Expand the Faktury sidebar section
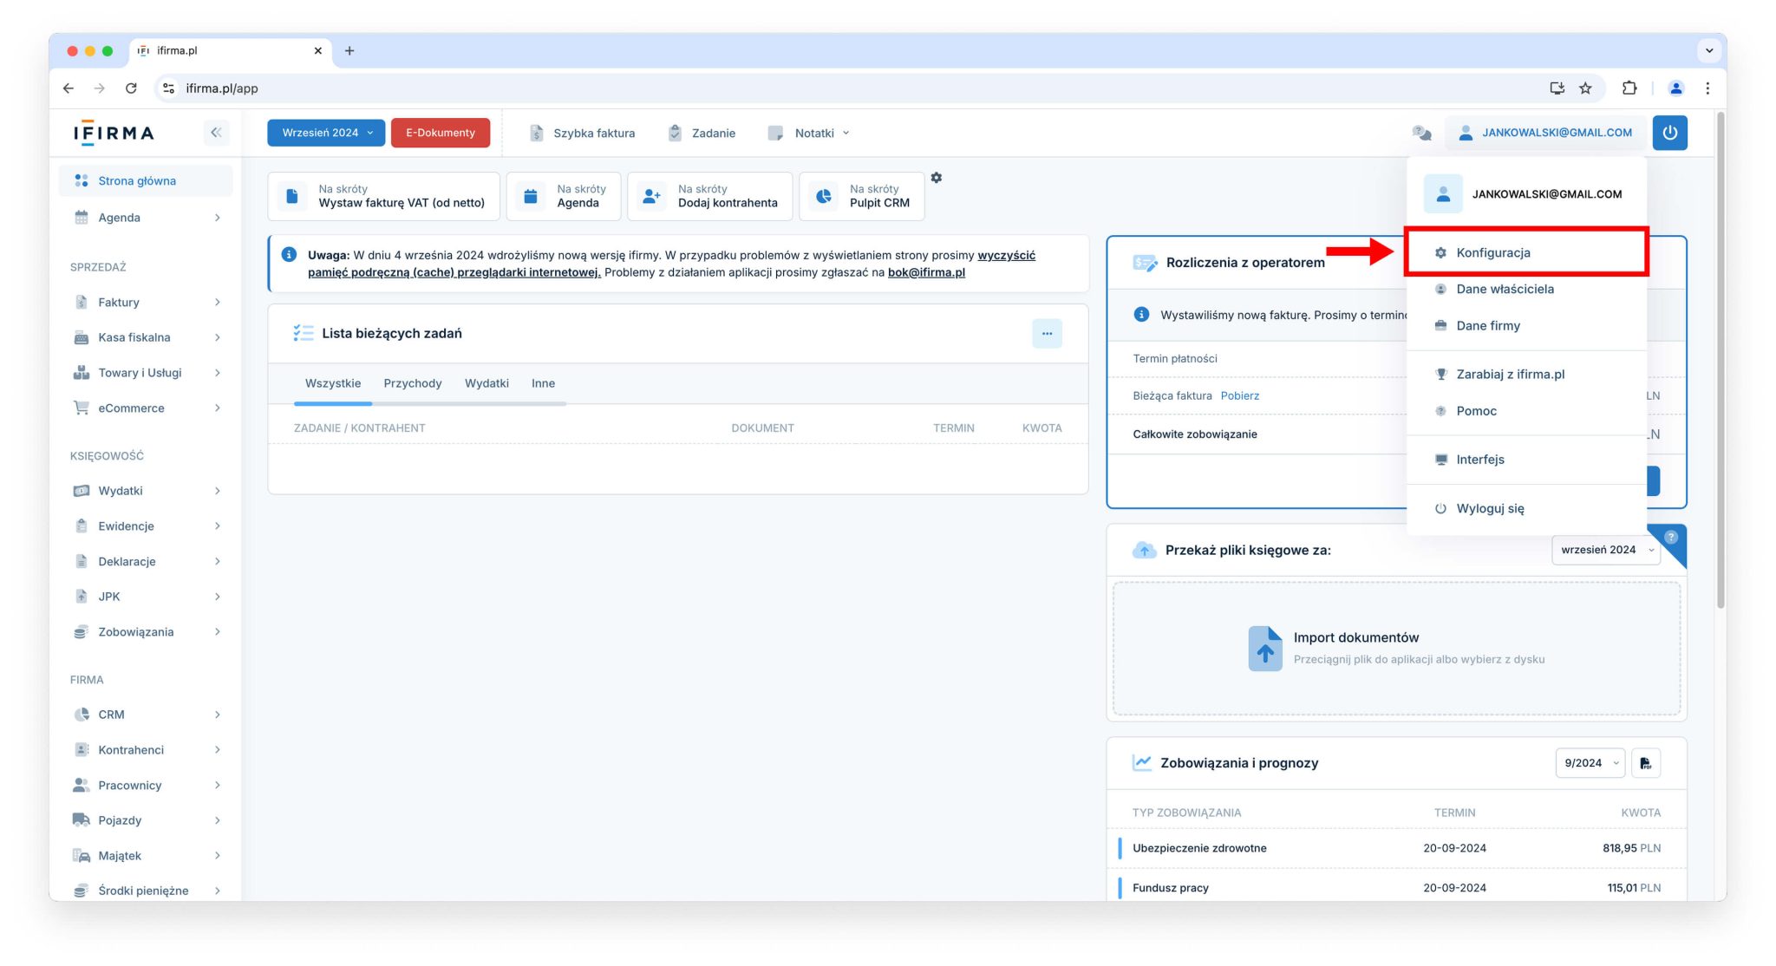The image size is (1776, 966). point(147,302)
